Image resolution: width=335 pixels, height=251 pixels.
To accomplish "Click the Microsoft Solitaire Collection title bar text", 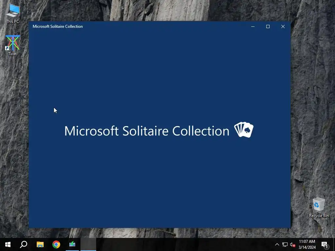I will [x=58, y=26].
